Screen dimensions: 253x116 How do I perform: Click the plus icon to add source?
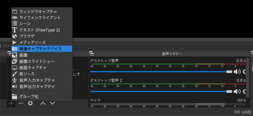tap(11, 103)
